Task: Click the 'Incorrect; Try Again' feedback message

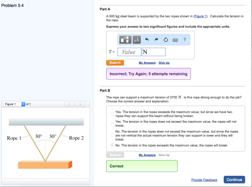Action: point(148,74)
